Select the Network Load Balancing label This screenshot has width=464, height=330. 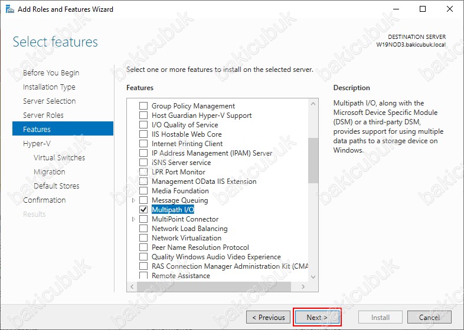click(189, 229)
